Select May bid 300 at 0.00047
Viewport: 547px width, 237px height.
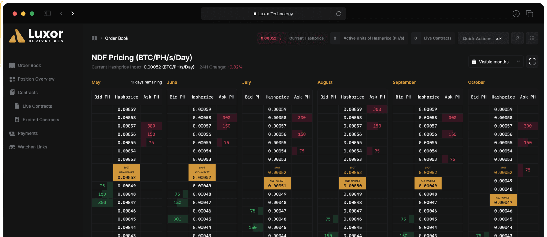click(x=102, y=203)
